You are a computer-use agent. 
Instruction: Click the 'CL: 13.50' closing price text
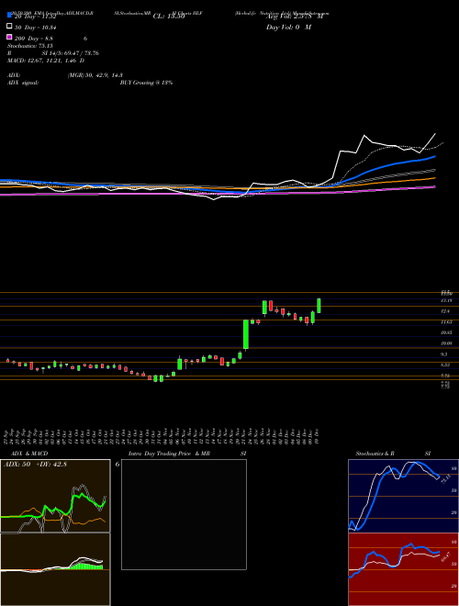169,17
